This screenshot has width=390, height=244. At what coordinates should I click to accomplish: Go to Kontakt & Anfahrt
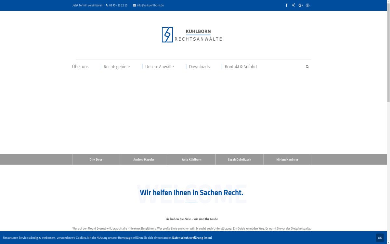tap(241, 67)
